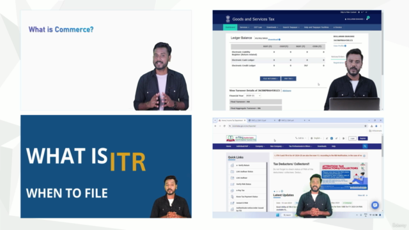Click the PAY TAX button on the GST dashboard
Screen dimensions: 409x230
coord(288,79)
